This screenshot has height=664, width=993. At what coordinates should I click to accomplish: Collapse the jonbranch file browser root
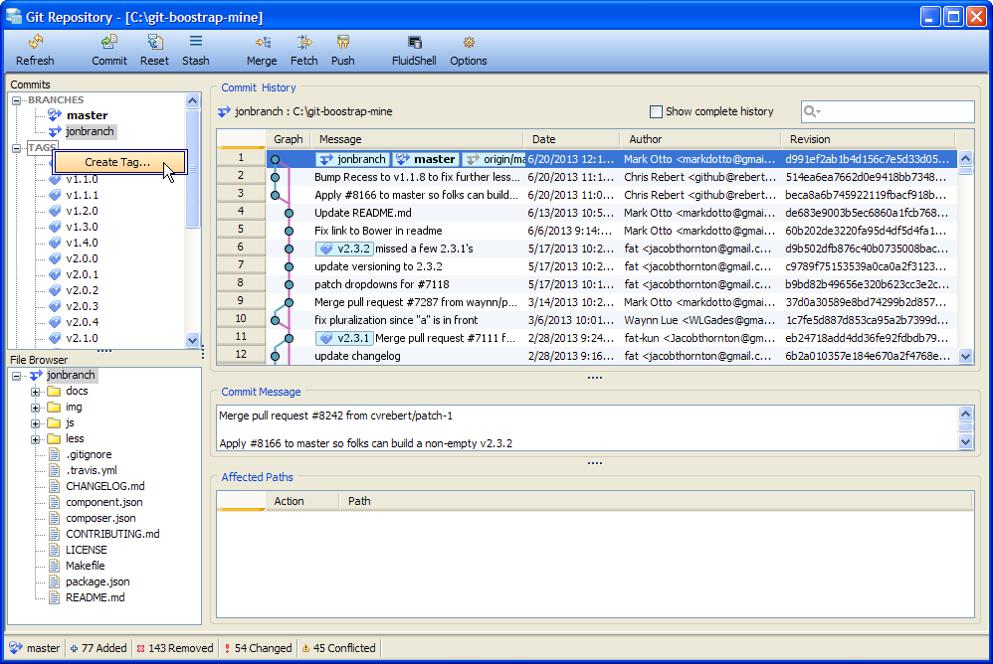pos(17,376)
